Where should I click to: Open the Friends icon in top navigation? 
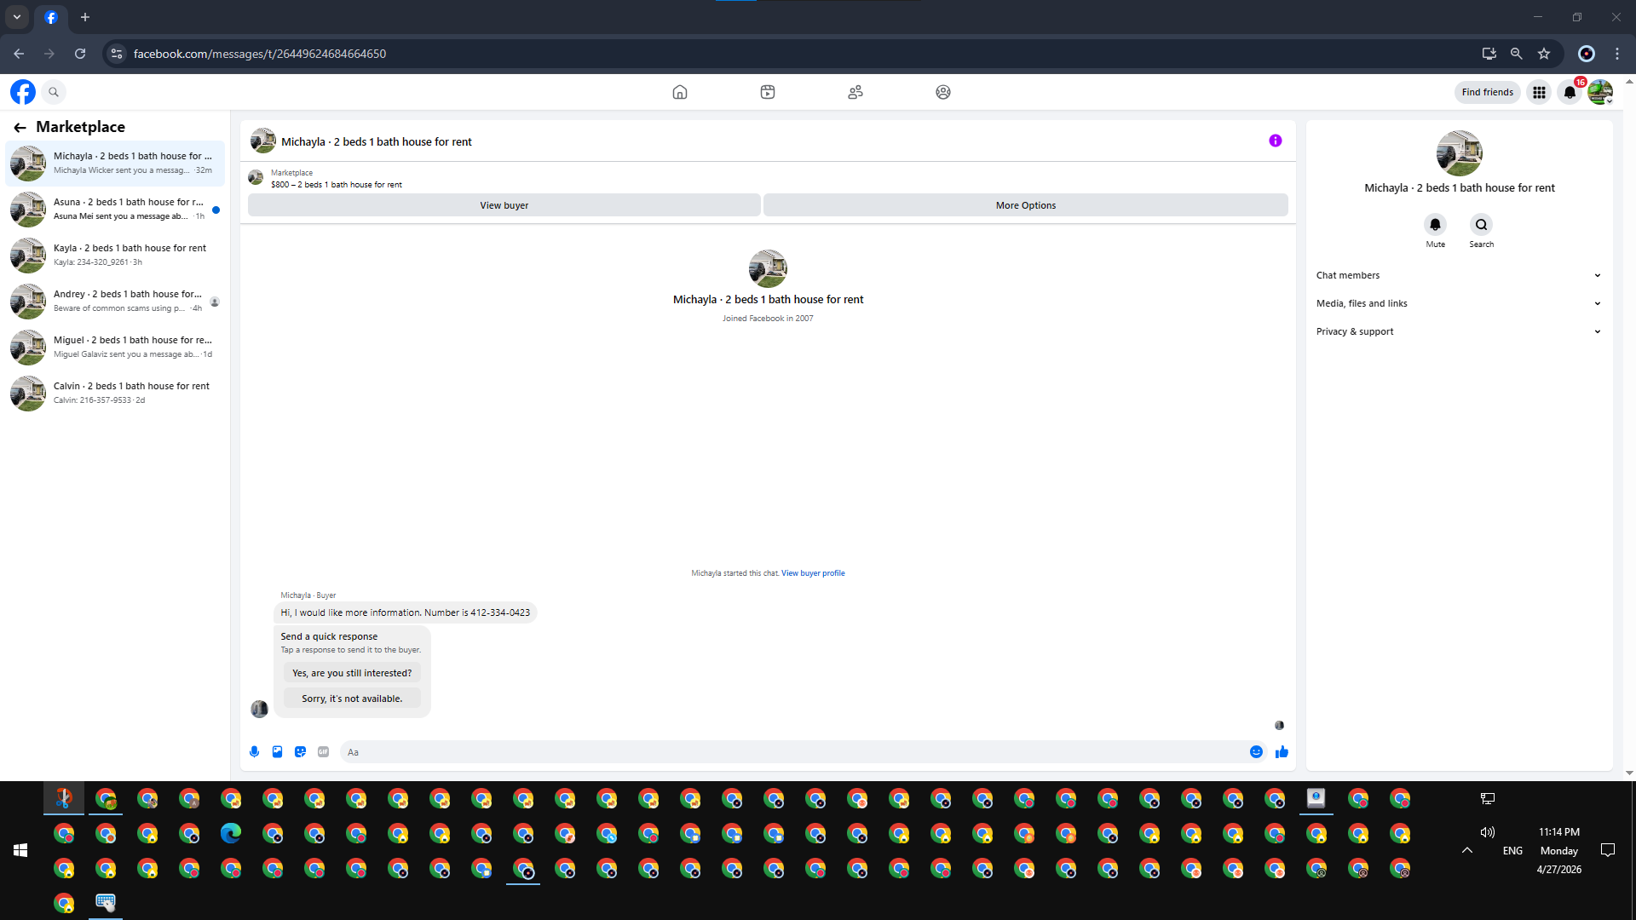tap(855, 92)
